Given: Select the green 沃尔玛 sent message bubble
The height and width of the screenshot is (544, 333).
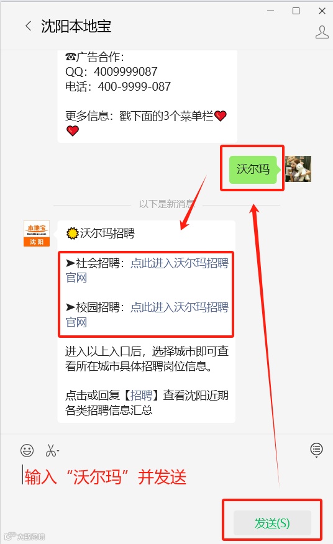Looking at the screenshot, I should [253, 170].
